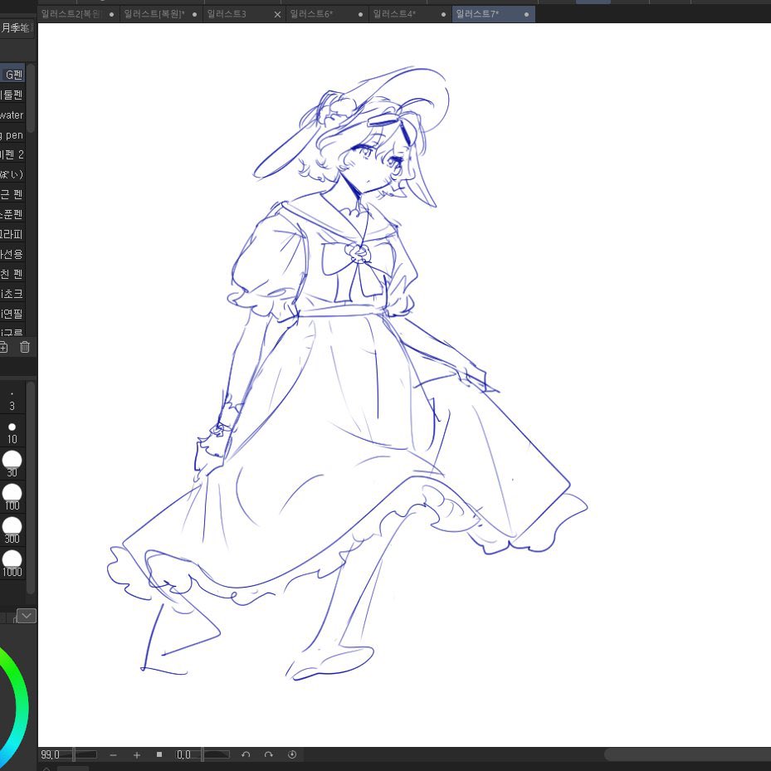
Task: Select the sub tool ending in 라피
Action: click(12, 234)
